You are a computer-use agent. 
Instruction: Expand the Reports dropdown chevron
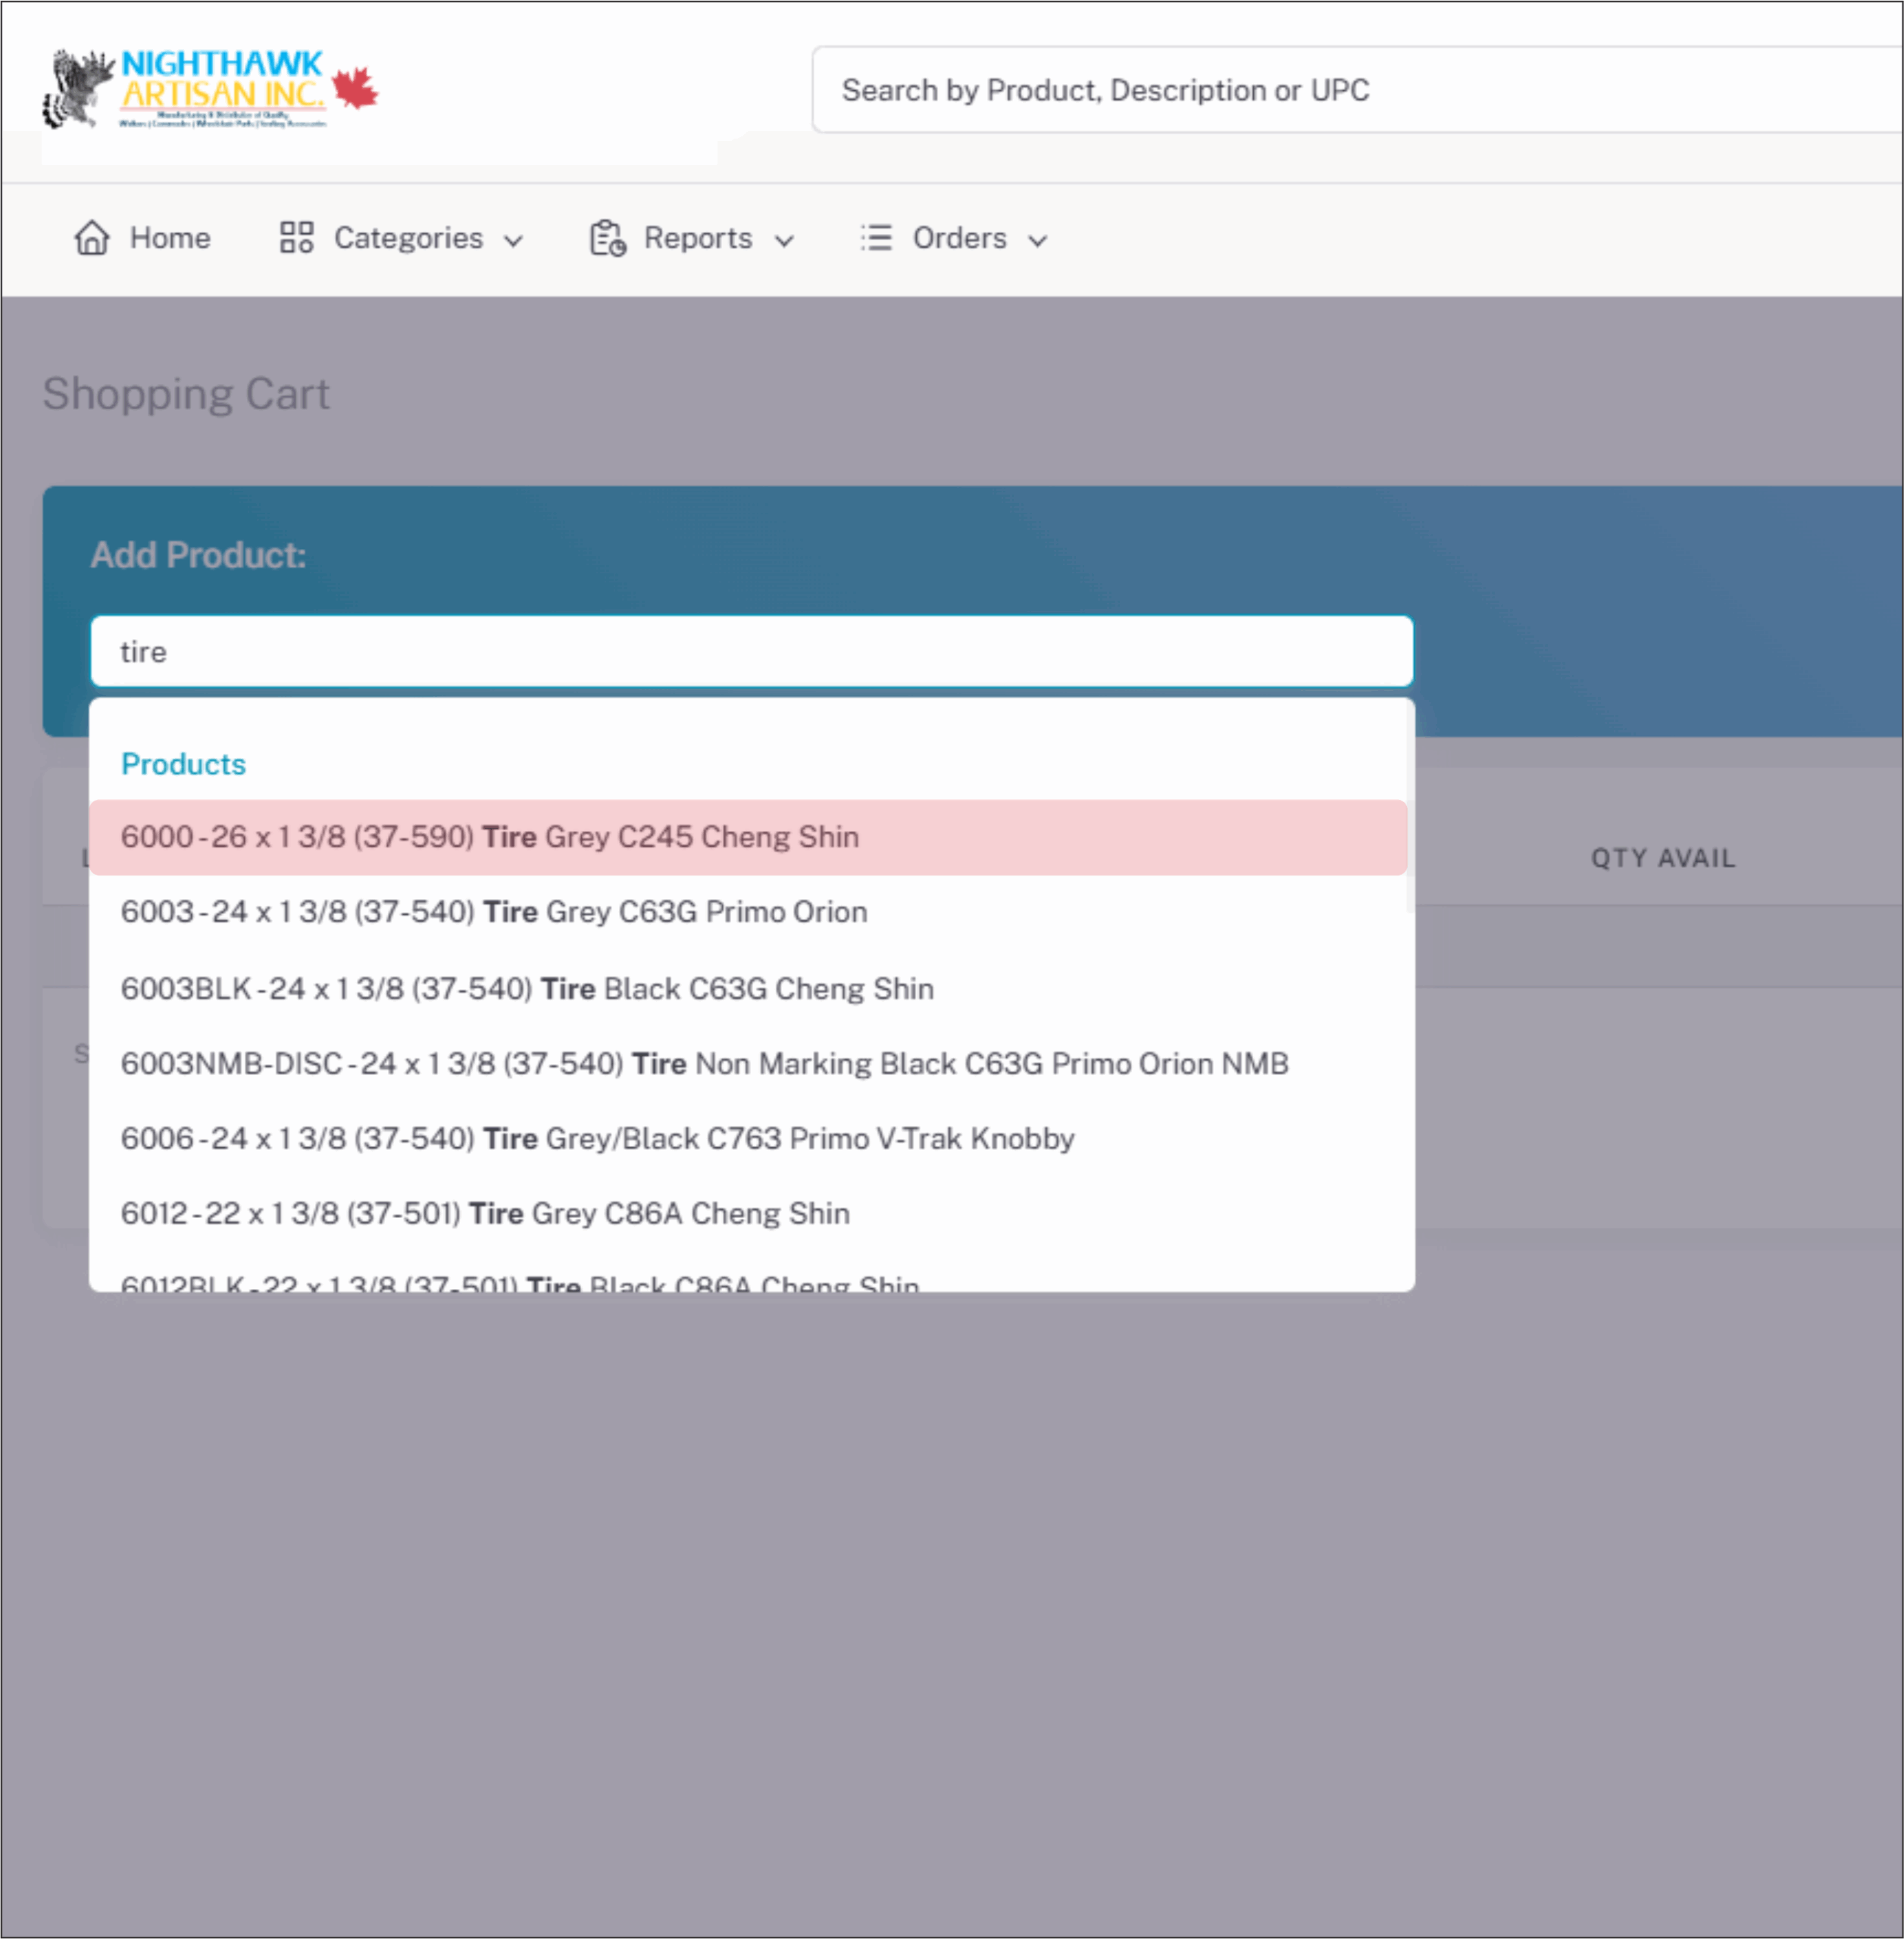click(785, 241)
